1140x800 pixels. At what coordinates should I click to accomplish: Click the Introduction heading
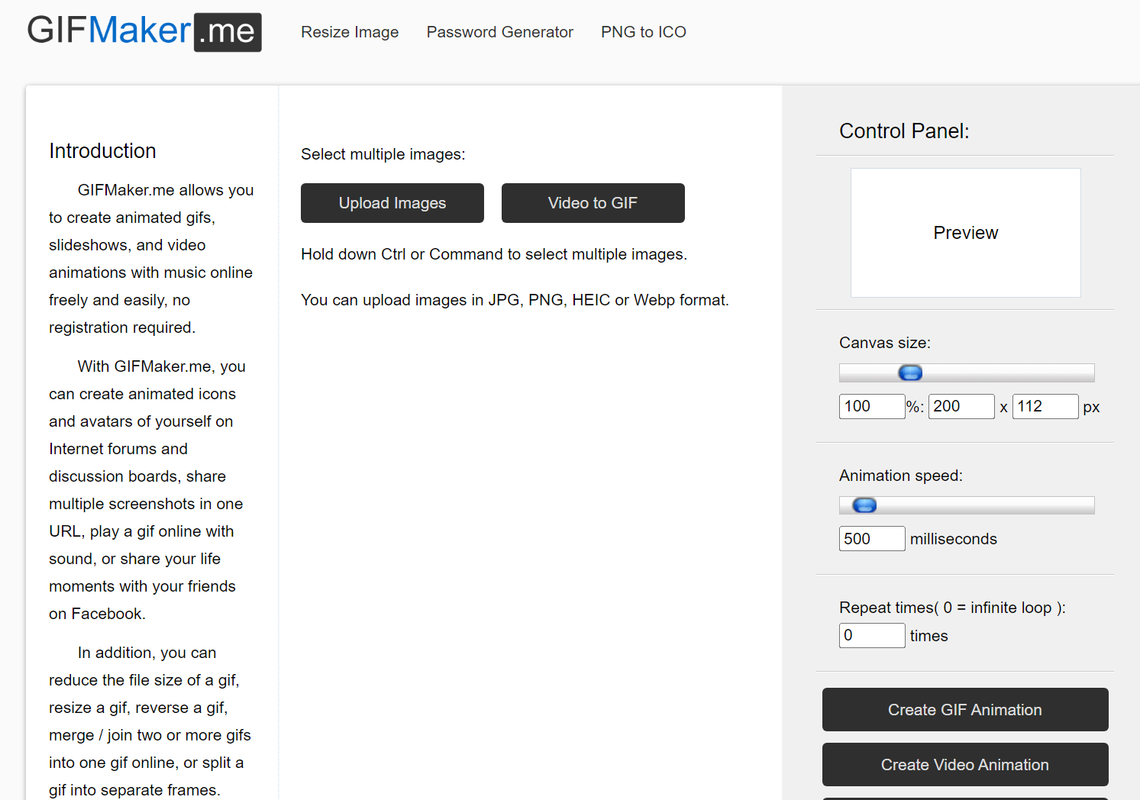[102, 151]
